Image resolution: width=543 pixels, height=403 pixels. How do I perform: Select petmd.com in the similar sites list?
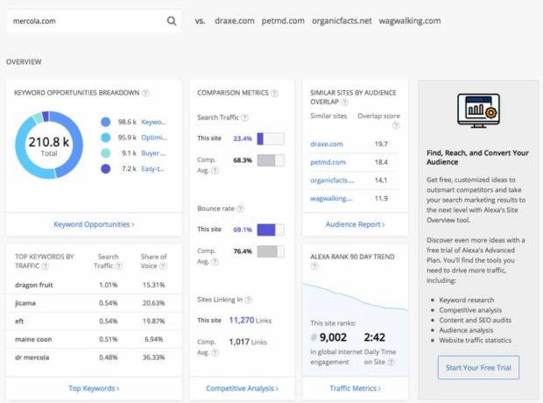click(x=327, y=162)
